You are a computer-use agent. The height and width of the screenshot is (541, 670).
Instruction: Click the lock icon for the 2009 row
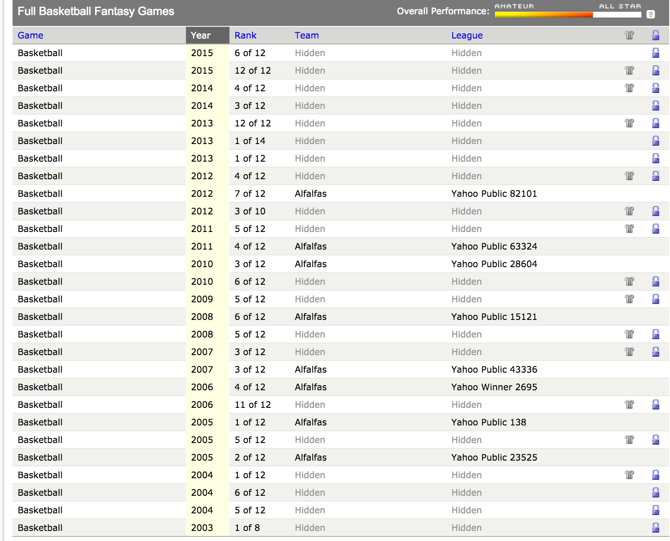pos(656,299)
